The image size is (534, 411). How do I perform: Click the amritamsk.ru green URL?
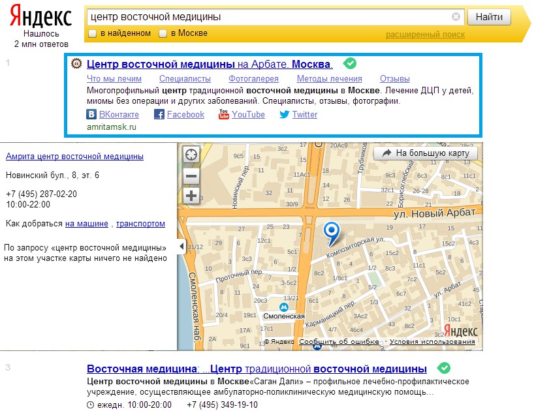tap(112, 127)
